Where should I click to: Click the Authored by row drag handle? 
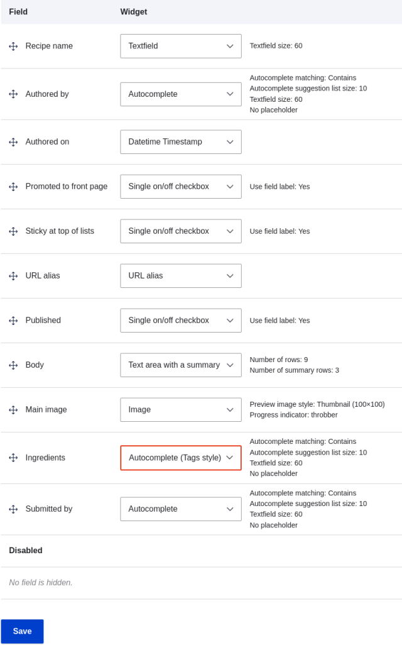[x=13, y=94]
